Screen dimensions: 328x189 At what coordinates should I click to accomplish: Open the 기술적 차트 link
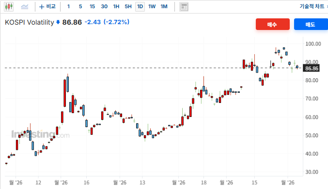click(312, 6)
